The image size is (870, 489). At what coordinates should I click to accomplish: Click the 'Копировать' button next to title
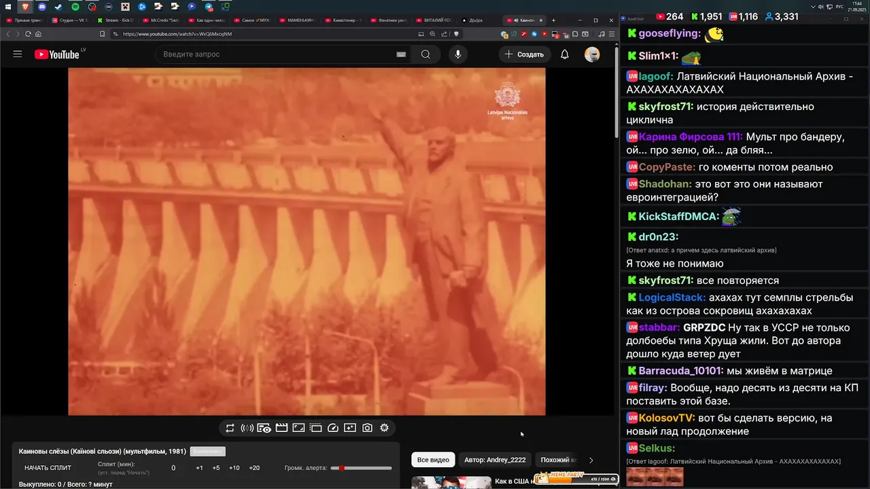pyautogui.click(x=208, y=452)
